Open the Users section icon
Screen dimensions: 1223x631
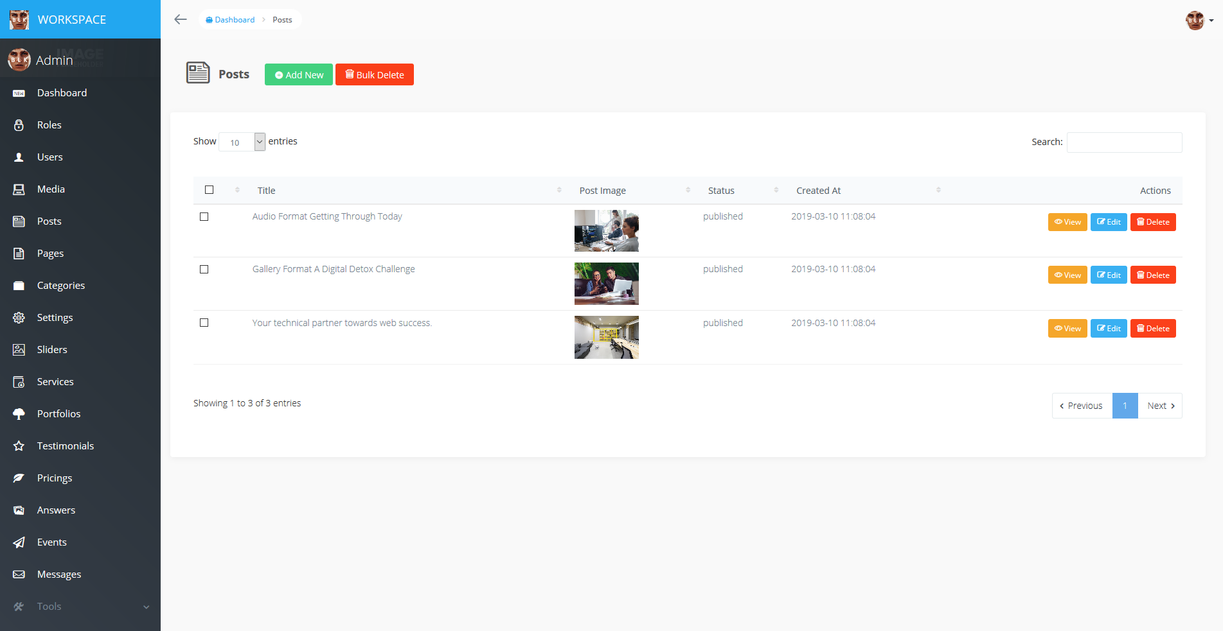click(19, 157)
